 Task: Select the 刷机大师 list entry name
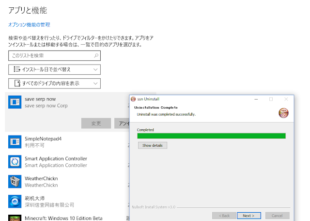(x=34, y=198)
